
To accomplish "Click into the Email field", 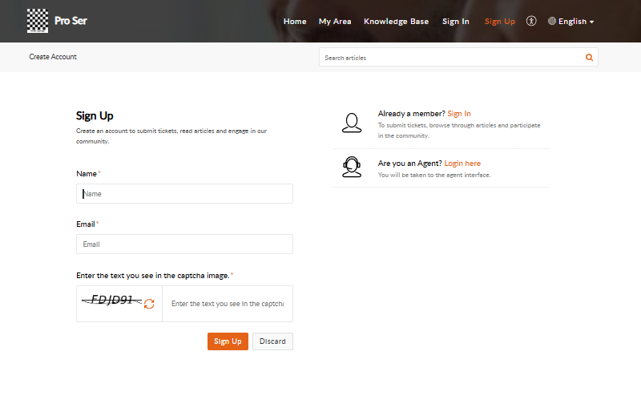I will pyautogui.click(x=184, y=244).
